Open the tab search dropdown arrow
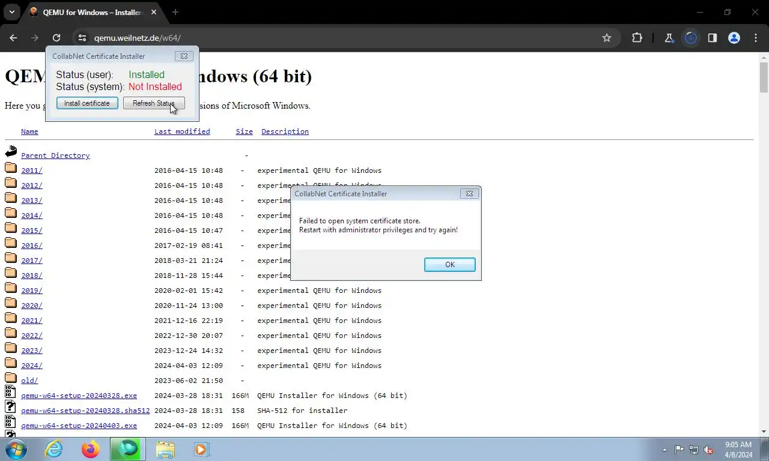769x461 pixels. (x=11, y=12)
